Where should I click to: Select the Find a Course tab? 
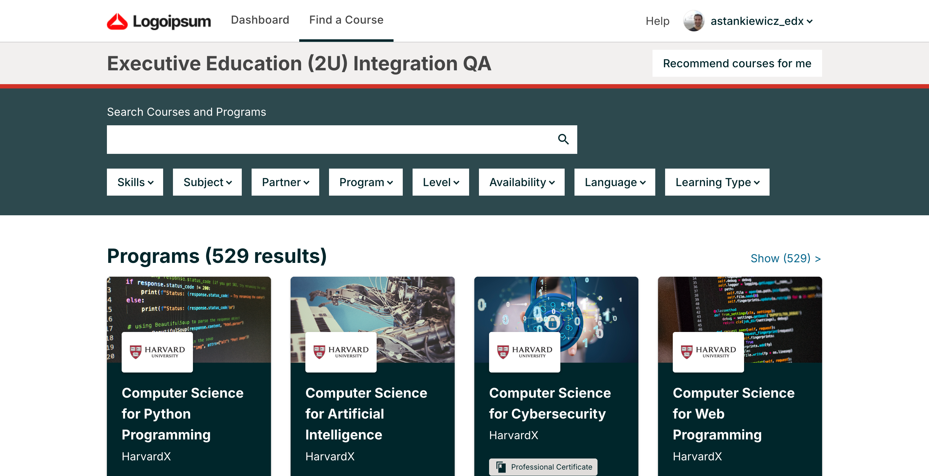tap(346, 20)
